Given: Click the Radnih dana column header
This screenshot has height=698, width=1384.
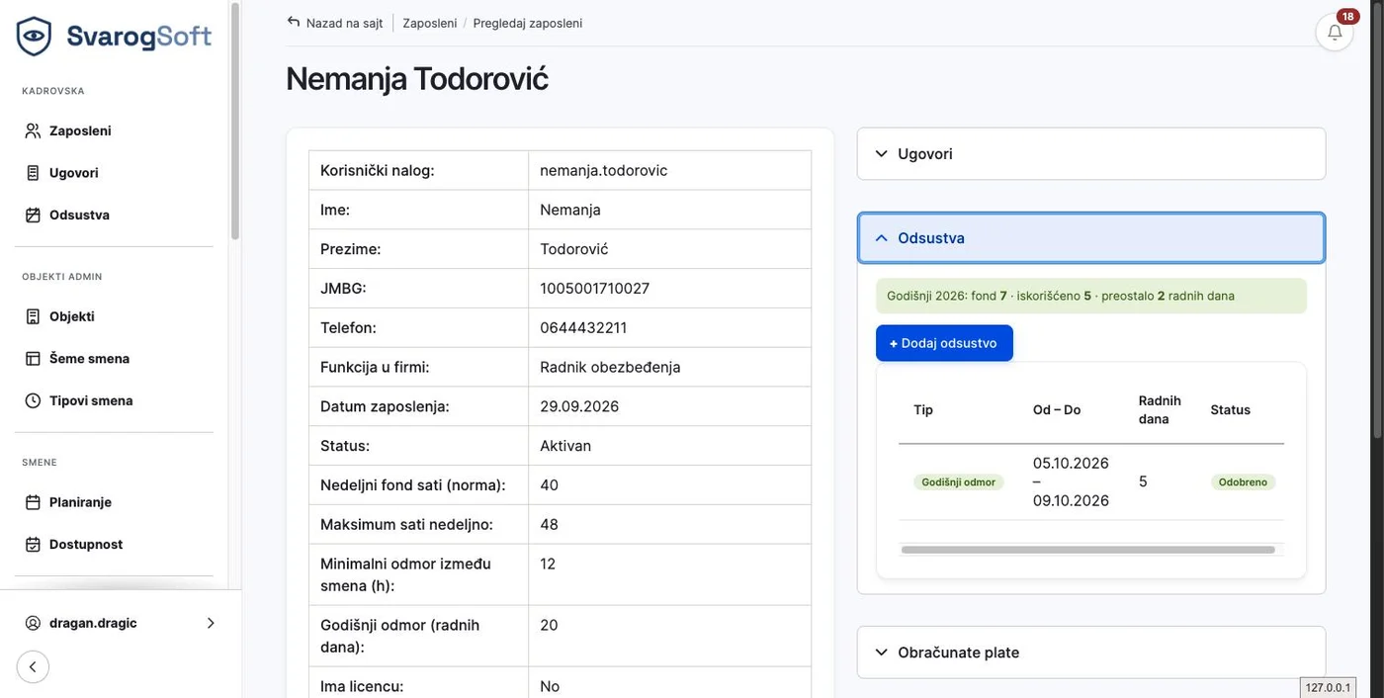Looking at the screenshot, I should coord(1160,409).
